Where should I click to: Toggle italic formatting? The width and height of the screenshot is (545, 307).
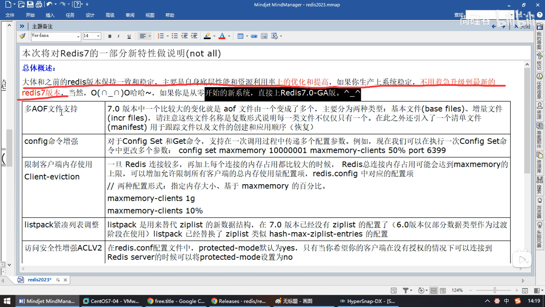(118, 36)
